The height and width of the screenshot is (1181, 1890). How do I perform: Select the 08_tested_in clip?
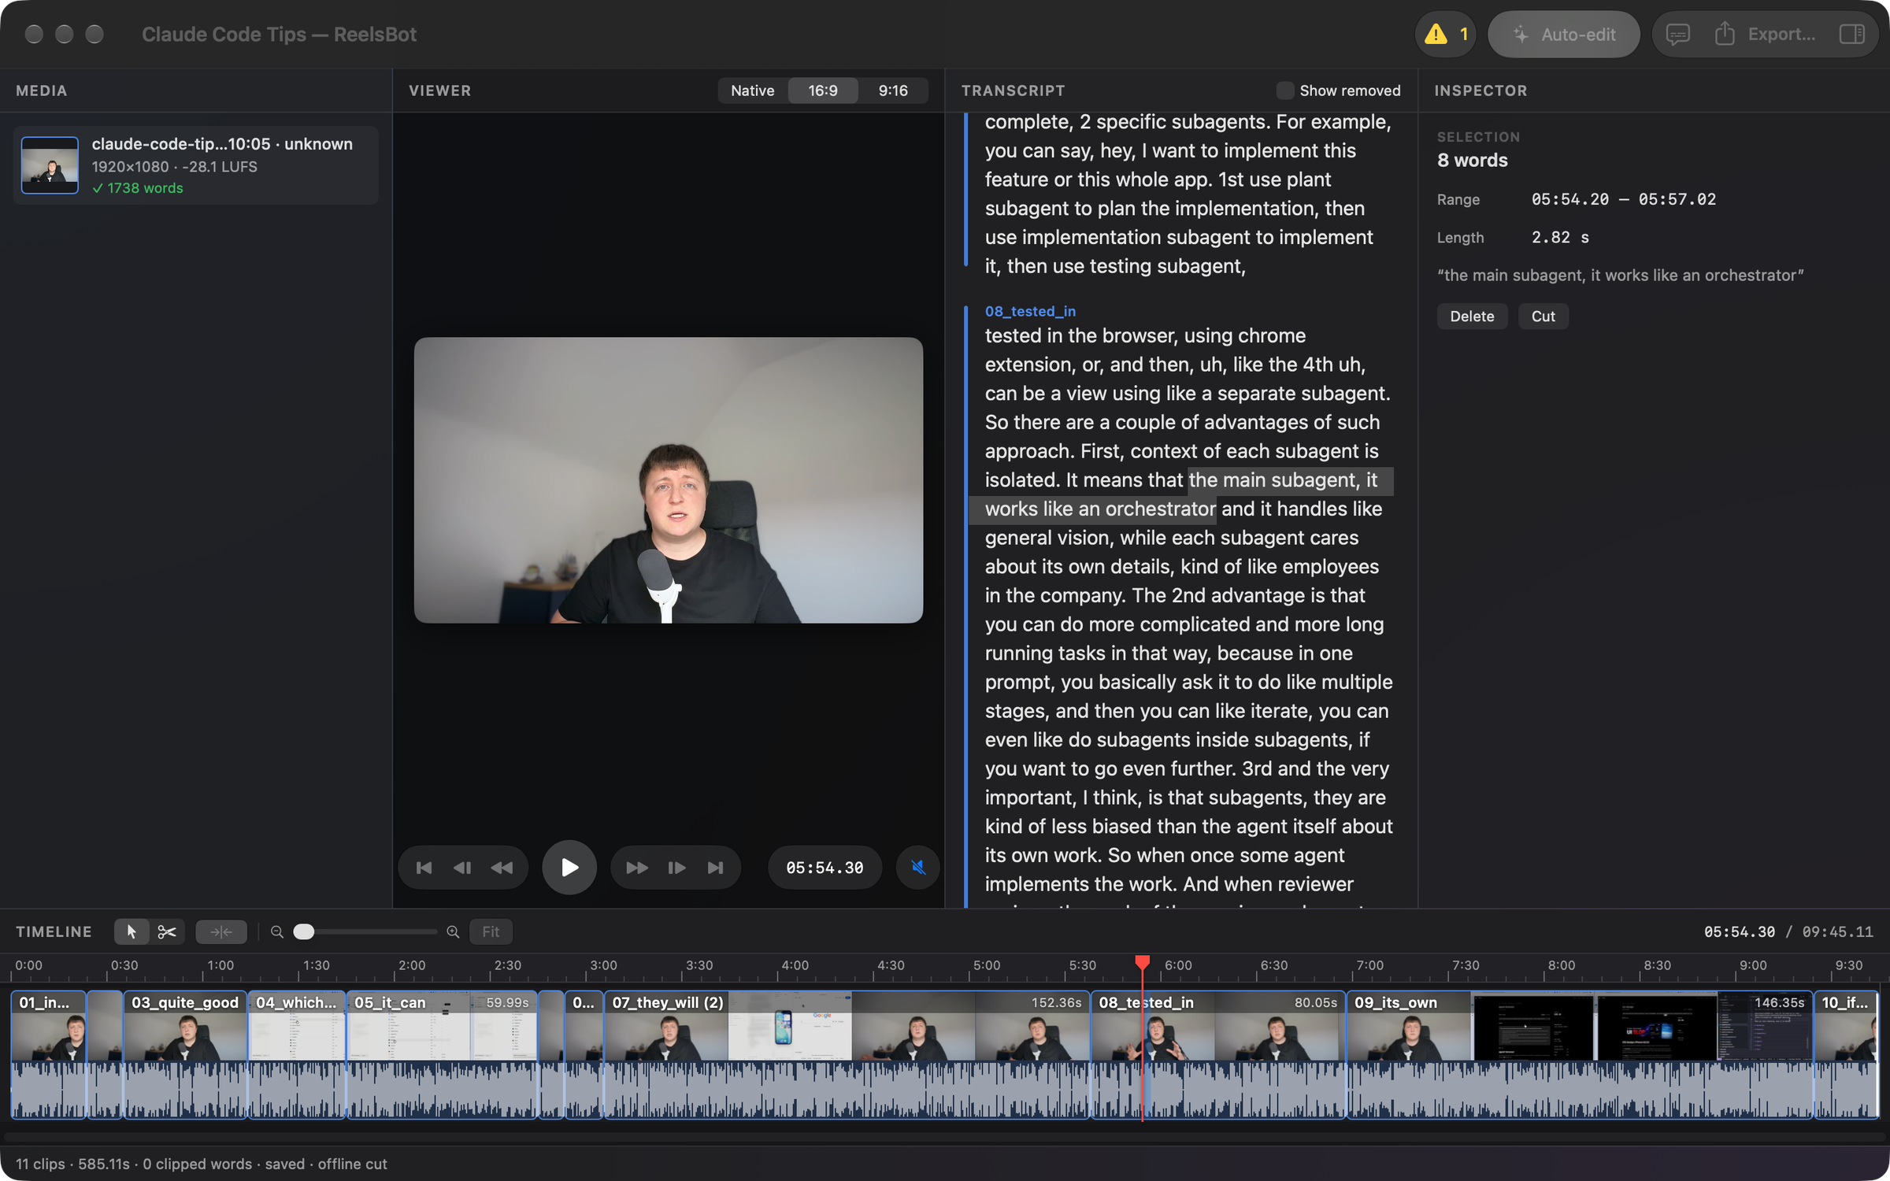point(1218,1055)
